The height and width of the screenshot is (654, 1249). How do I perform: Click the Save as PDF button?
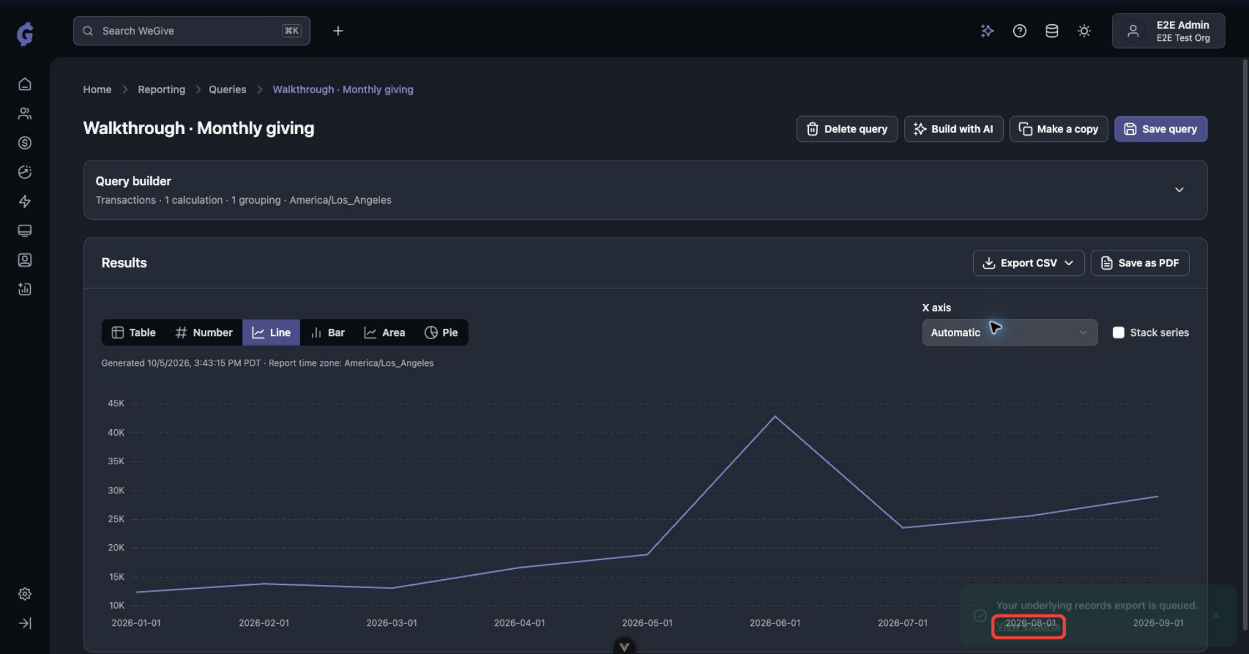click(1139, 263)
